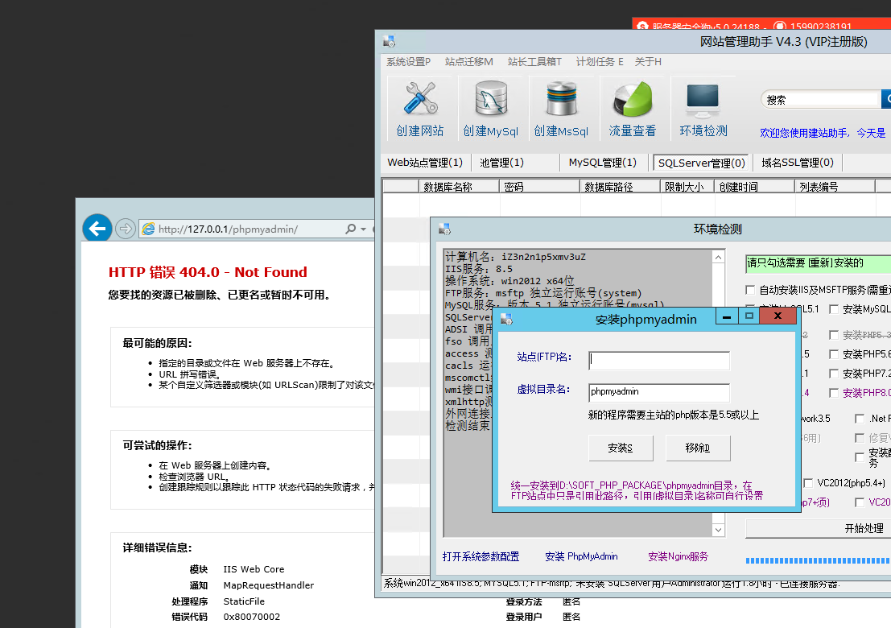
Task: Click the browser forward arrow button
Action: (x=125, y=229)
